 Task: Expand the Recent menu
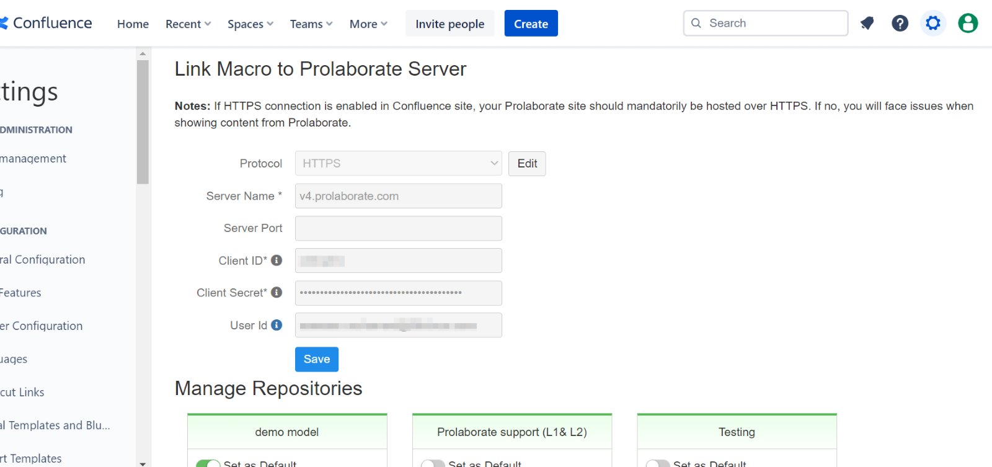coord(188,24)
